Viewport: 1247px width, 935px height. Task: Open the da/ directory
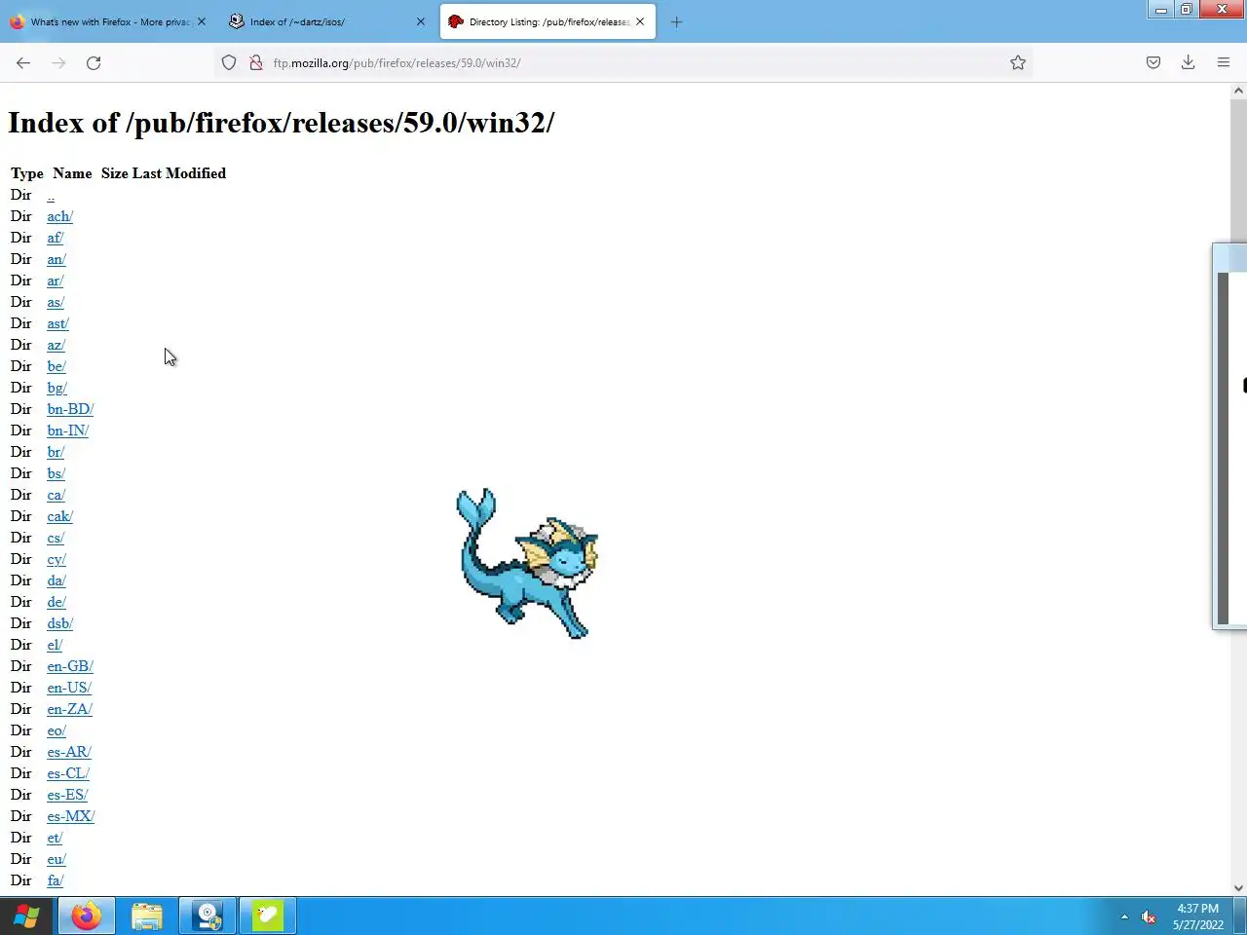click(x=57, y=580)
